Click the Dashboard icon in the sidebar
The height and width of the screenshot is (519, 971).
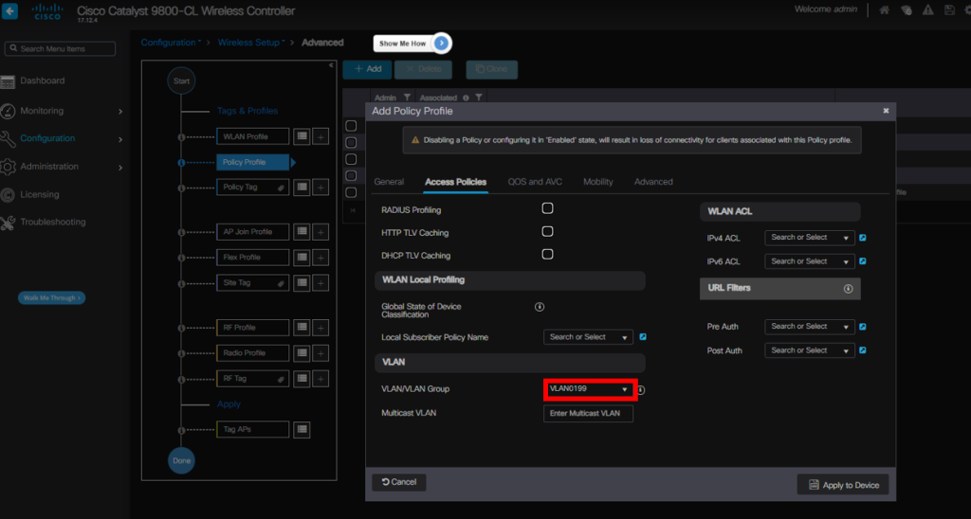8,81
